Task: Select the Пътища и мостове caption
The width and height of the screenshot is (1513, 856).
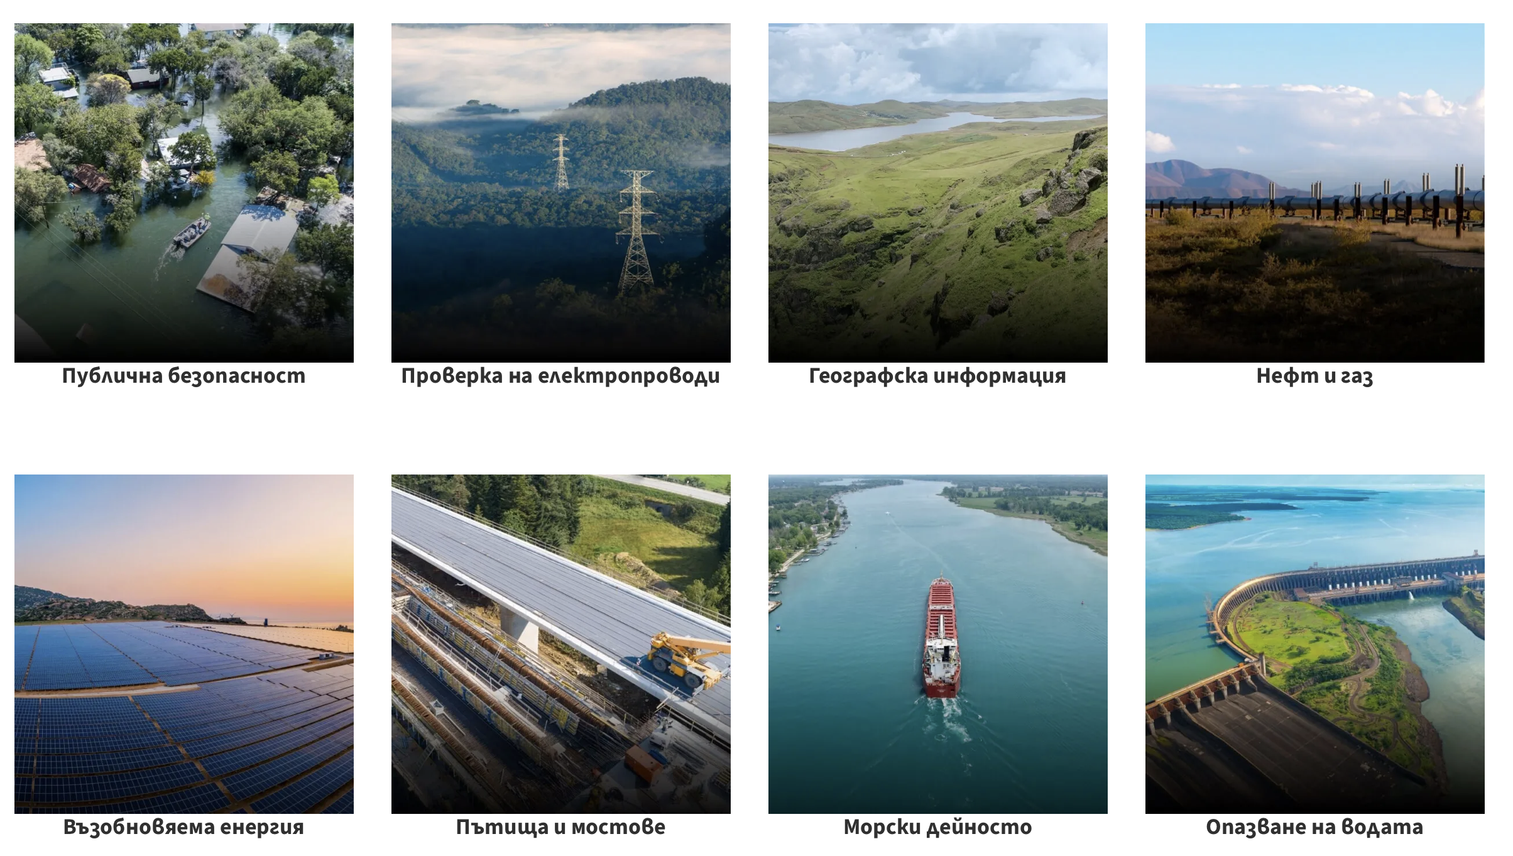Action: coord(560,827)
